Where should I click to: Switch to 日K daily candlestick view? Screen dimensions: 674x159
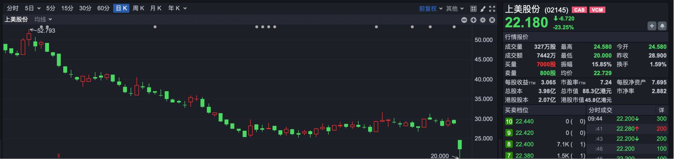[x=122, y=8]
